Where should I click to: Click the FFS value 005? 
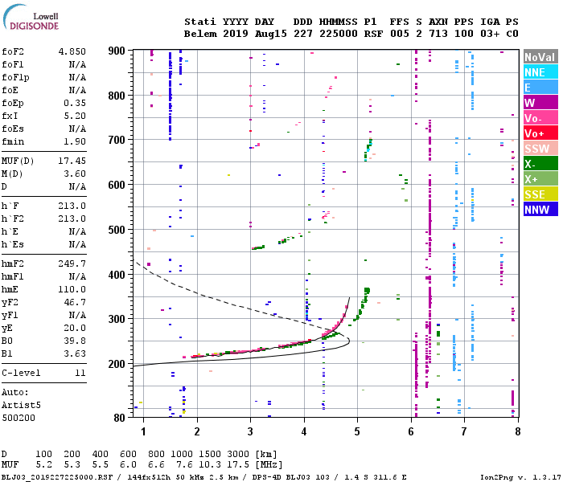click(400, 34)
